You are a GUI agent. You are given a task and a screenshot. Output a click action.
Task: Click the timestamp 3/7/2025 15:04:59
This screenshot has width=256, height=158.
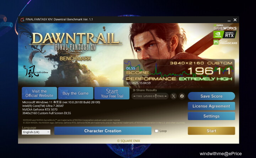coord(138,83)
